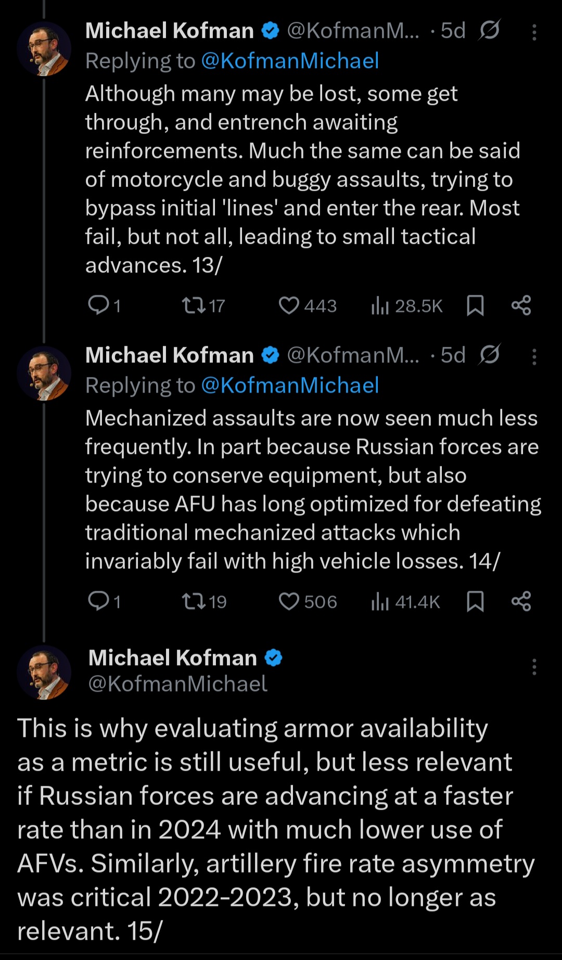Like the tweet with 443 likes
The image size is (562, 960).
pyautogui.click(x=289, y=305)
